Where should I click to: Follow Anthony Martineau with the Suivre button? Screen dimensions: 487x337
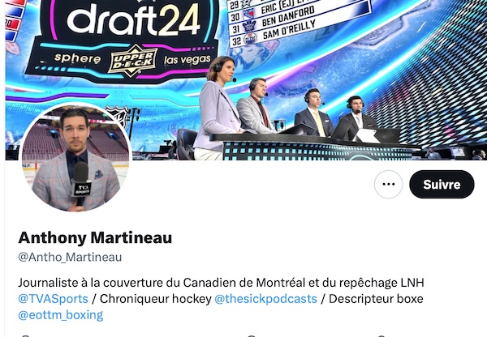click(x=442, y=184)
